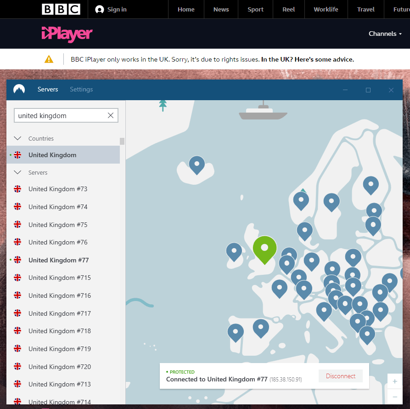Click the green PROTECTED status label
The width and height of the screenshot is (410, 409).
click(180, 372)
